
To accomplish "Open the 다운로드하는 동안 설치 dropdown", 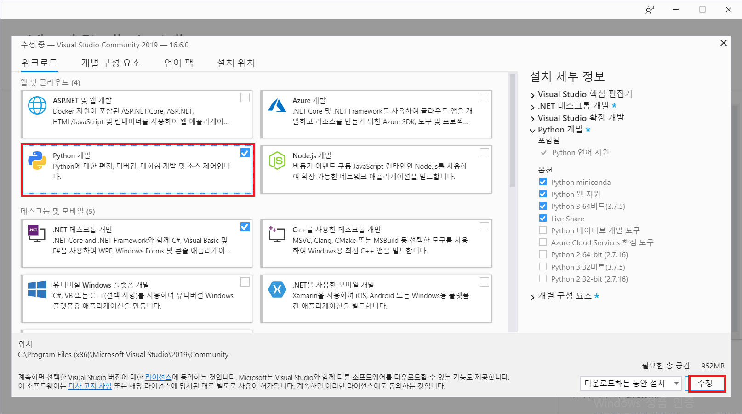I will pos(631,383).
